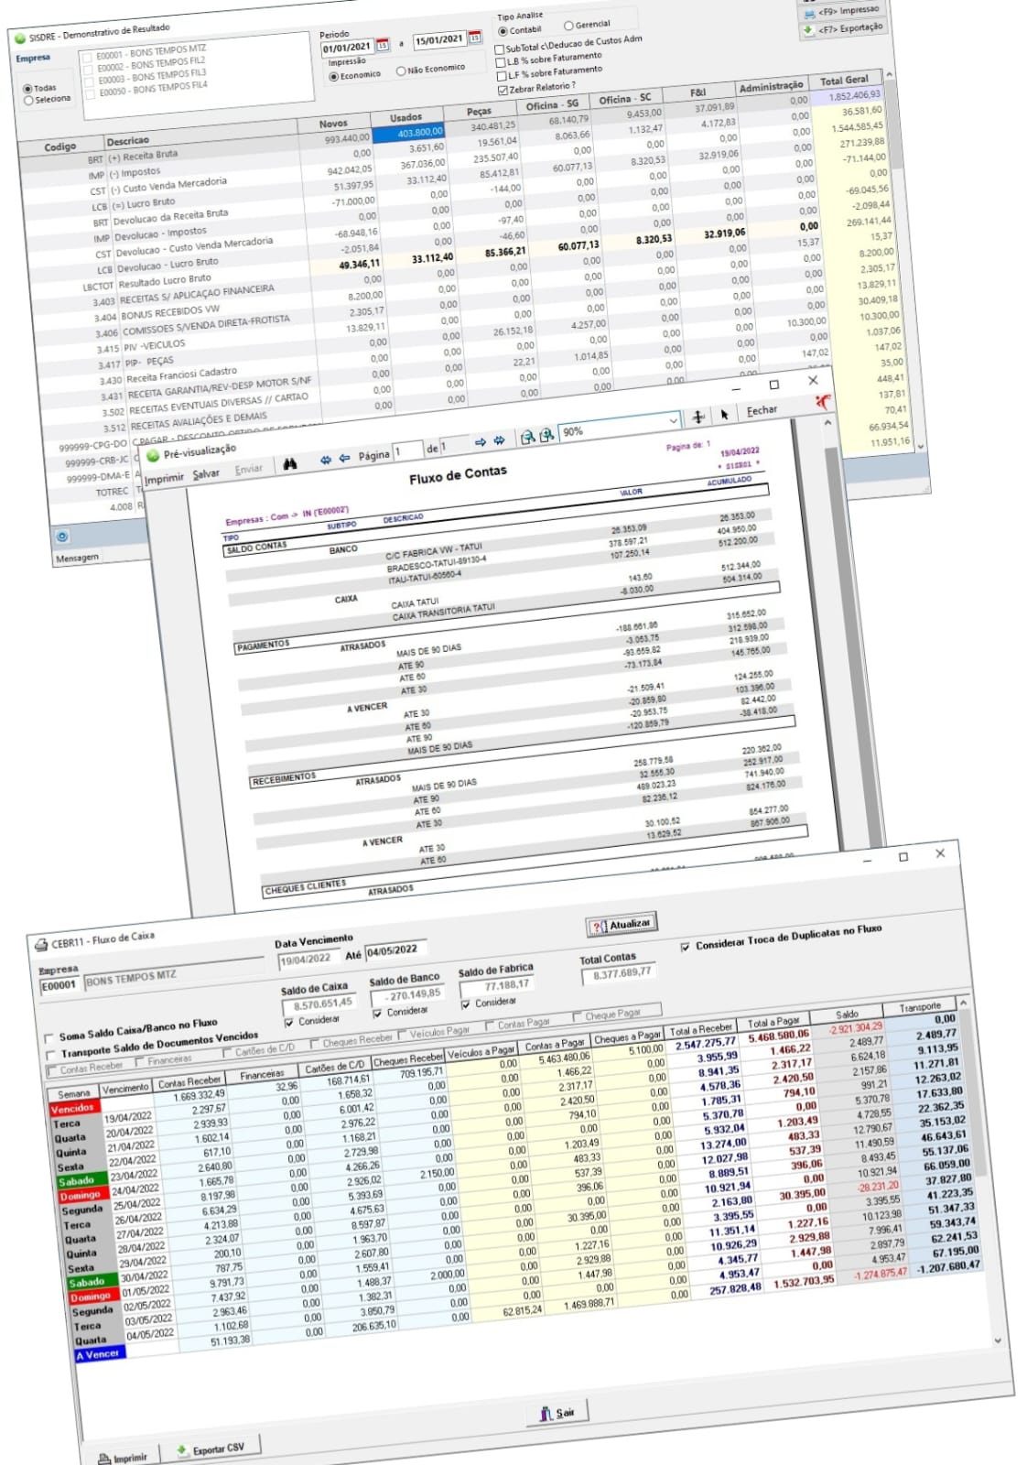The width and height of the screenshot is (1027, 1465).
Task: Toggle Considerar under Saldo de Caixa
Action: tap(289, 1023)
